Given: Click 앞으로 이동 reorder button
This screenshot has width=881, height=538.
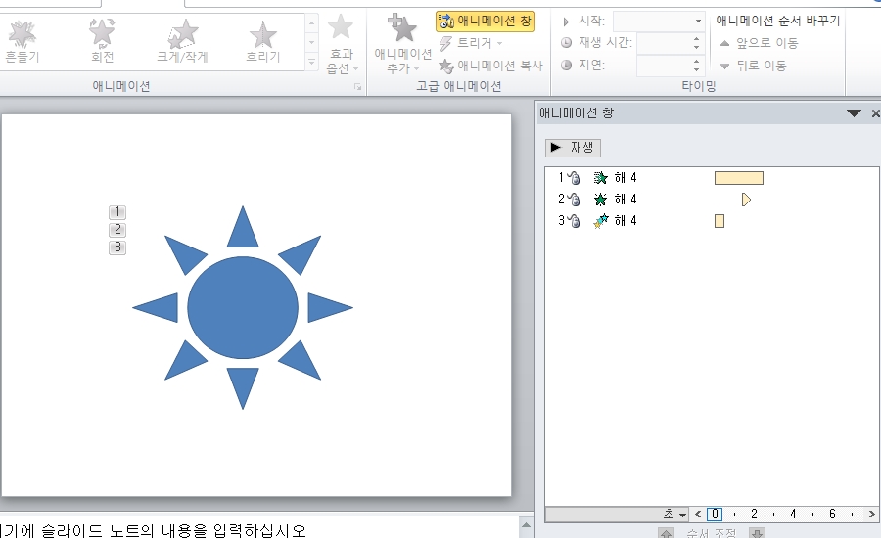Looking at the screenshot, I should pos(759,43).
